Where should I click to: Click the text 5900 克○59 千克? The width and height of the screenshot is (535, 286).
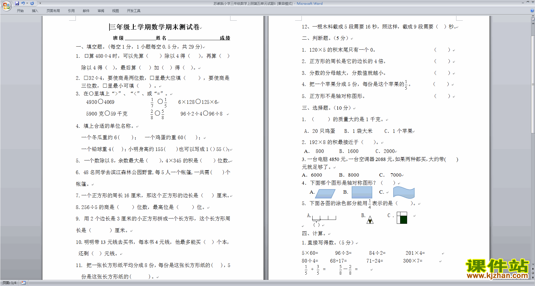(107, 114)
